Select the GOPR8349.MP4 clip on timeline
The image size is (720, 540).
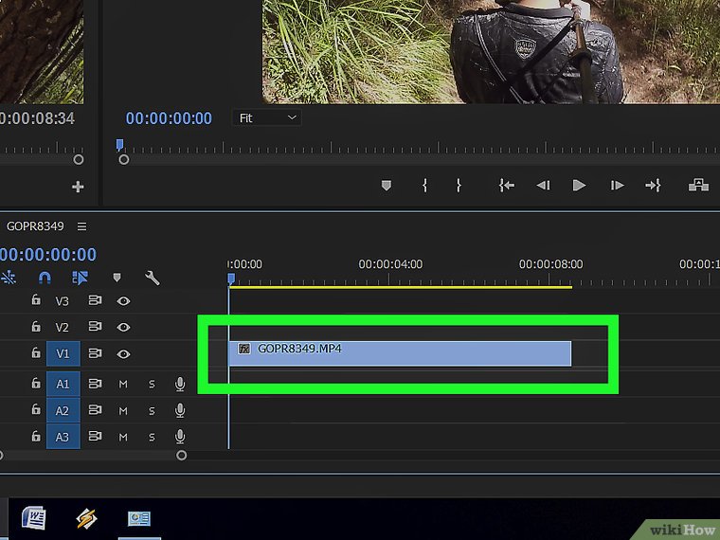click(400, 352)
